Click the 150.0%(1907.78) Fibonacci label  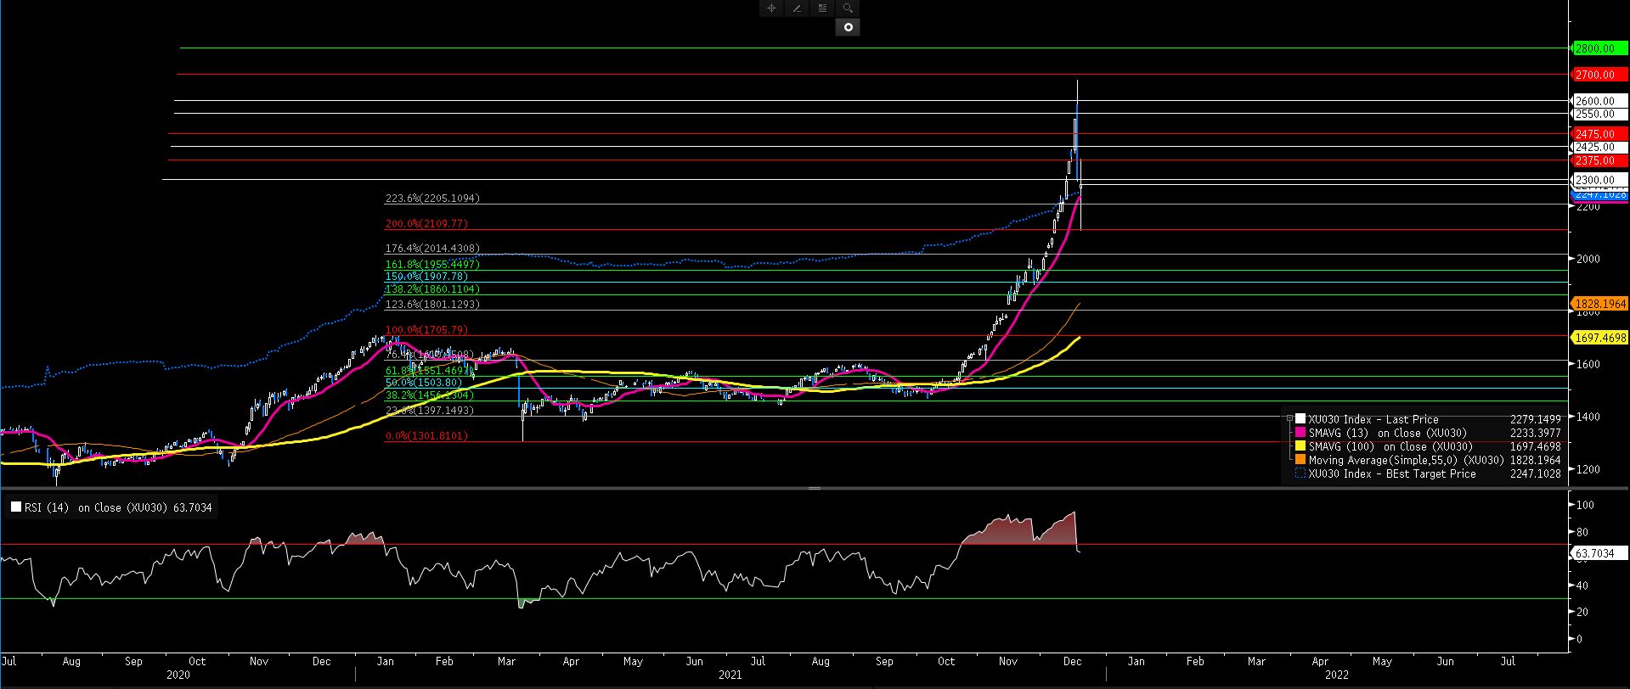click(426, 277)
